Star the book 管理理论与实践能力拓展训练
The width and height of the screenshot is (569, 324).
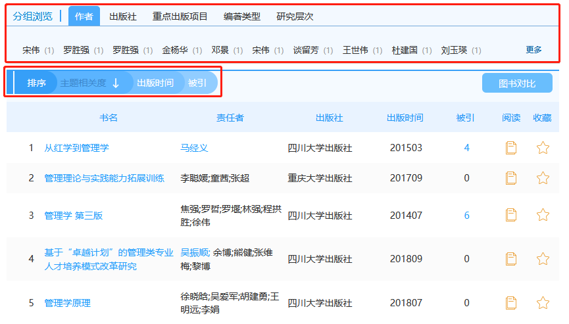click(x=543, y=178)
